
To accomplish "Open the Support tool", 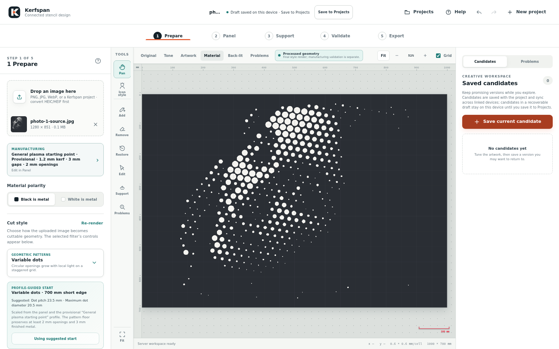I will [x=122, y=190].
